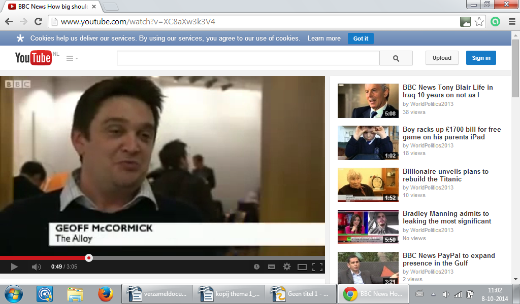Open Billionaire unveils plans video title
This screenshot has height=304, width=520.
coord(445,175)
